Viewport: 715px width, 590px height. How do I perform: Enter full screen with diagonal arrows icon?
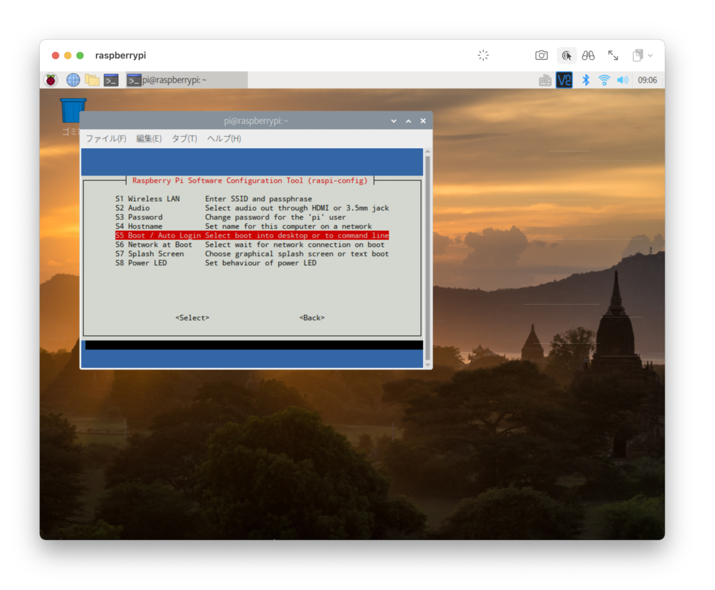click(613, 55)
